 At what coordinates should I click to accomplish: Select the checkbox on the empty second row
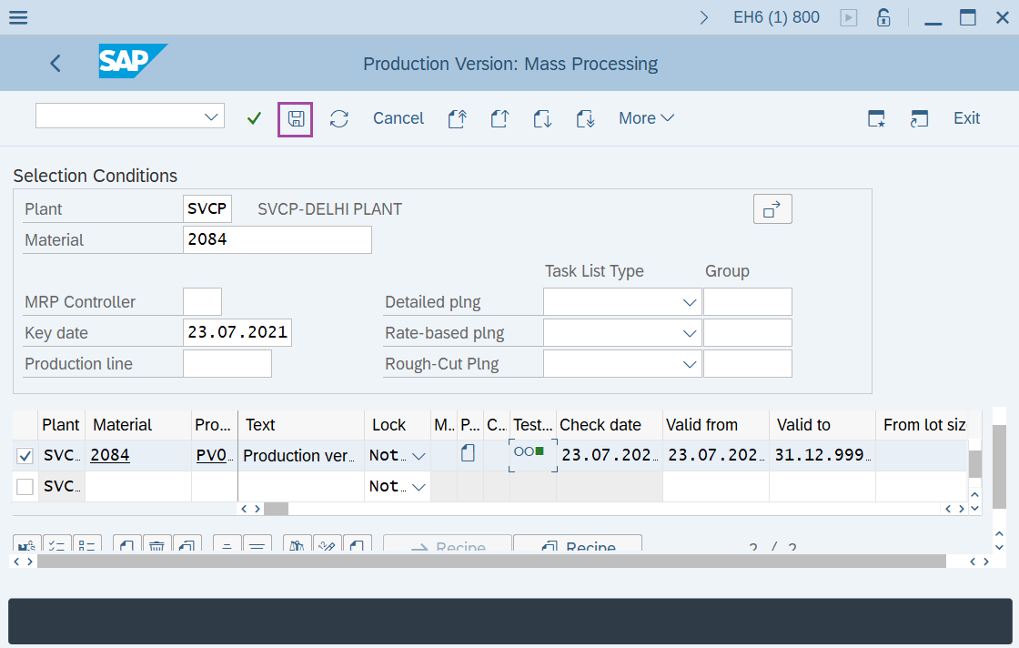tap(25, 485)
